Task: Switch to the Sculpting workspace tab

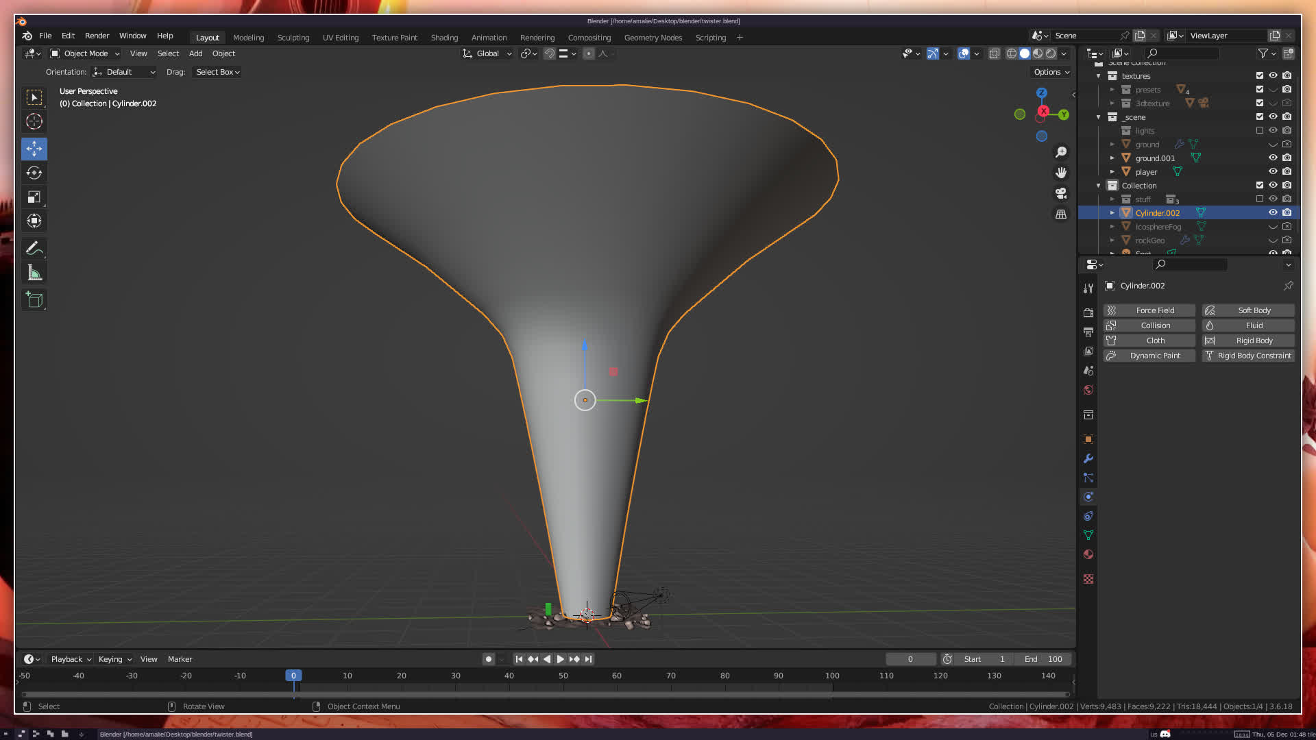Action: (293, 38)
